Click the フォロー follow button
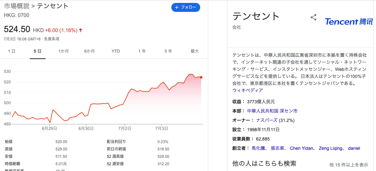Screen dimensions: 376x171 tap(186, 7)
